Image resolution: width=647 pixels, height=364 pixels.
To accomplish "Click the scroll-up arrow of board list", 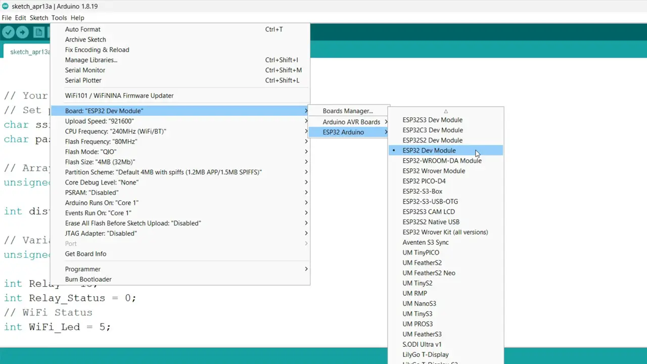I will [445, 111].
